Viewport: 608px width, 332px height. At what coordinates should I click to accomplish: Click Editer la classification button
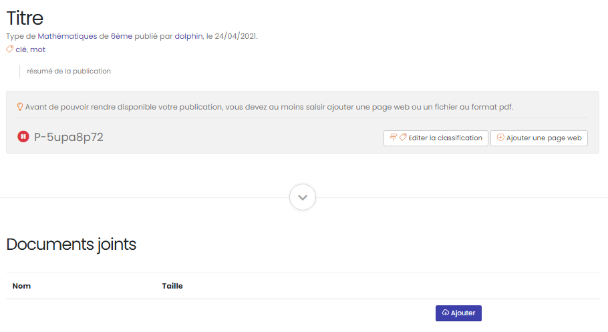(x=436, y=138)
